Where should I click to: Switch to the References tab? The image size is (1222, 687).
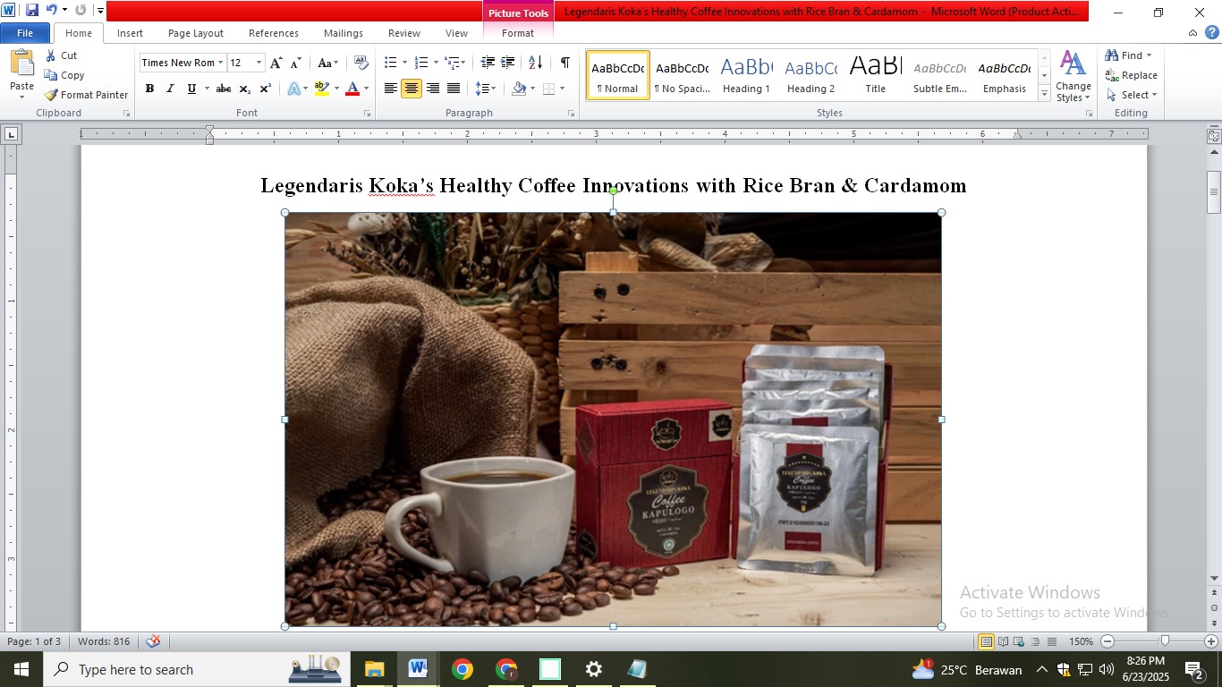click(274, 33)
